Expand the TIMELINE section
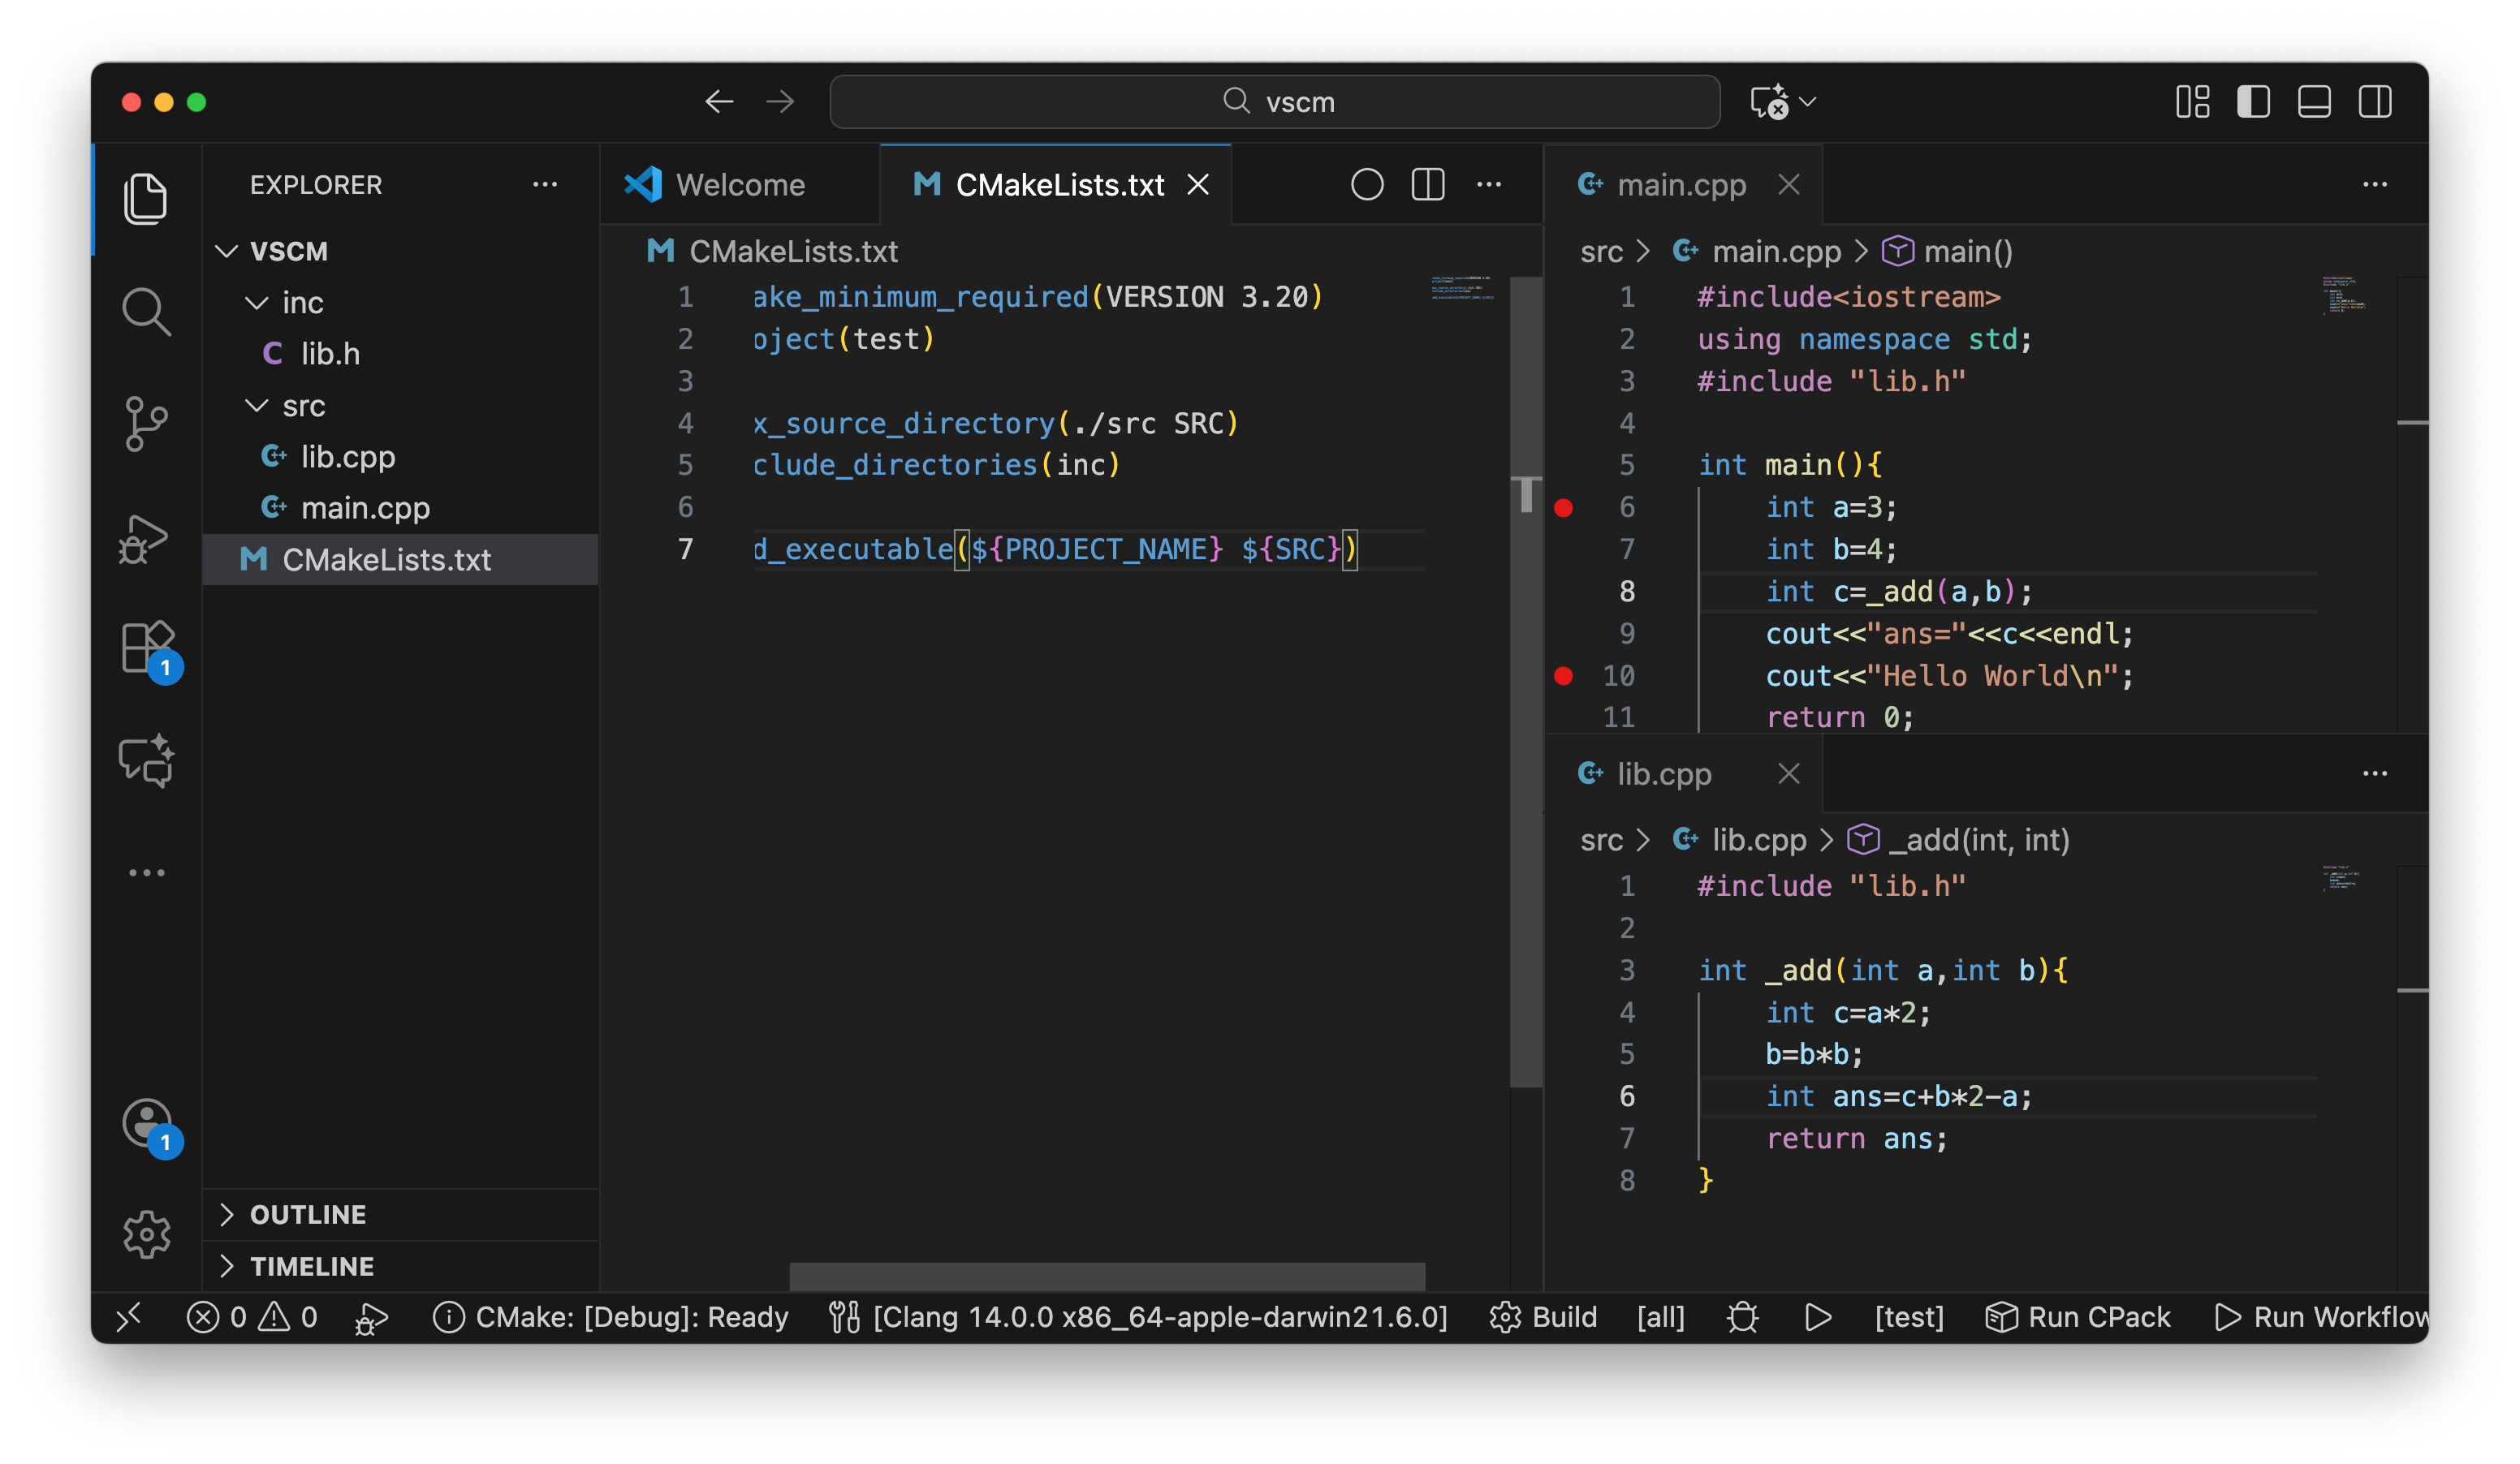This screenshot has height=1464, width=2520. tap(312, 1266)
